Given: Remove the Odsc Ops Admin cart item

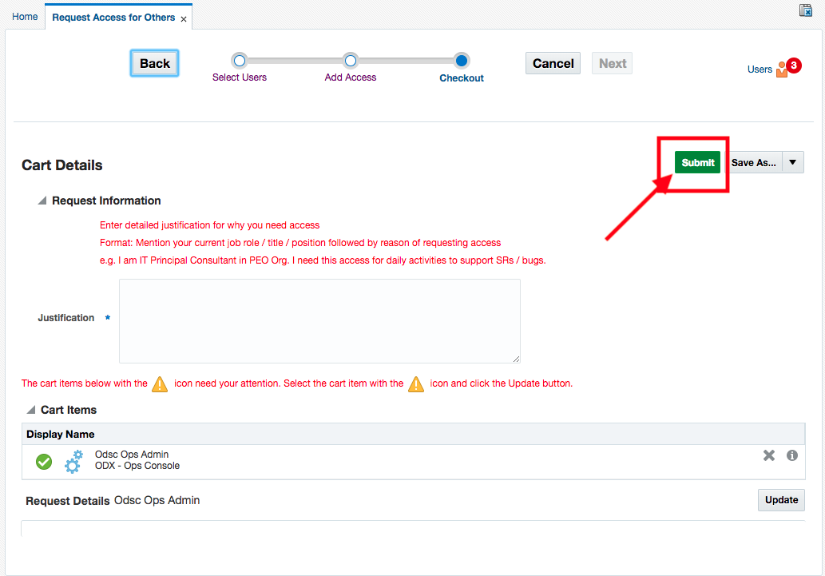Looking at the screenshot, I should click(x=768, y=455).
